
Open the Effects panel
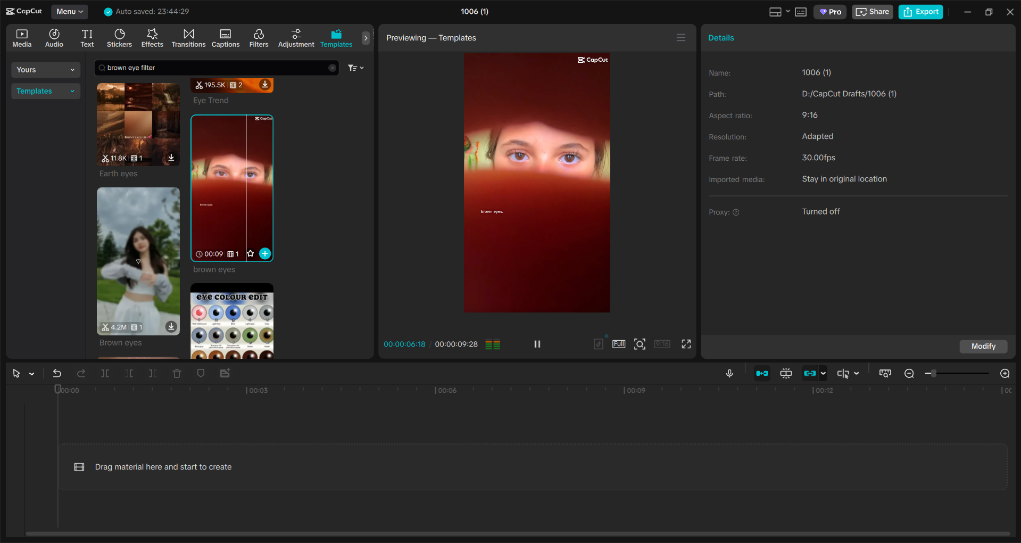(152, 37)
